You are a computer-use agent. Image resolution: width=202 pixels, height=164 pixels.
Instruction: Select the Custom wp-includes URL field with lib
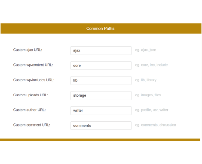tap(101, 81)
